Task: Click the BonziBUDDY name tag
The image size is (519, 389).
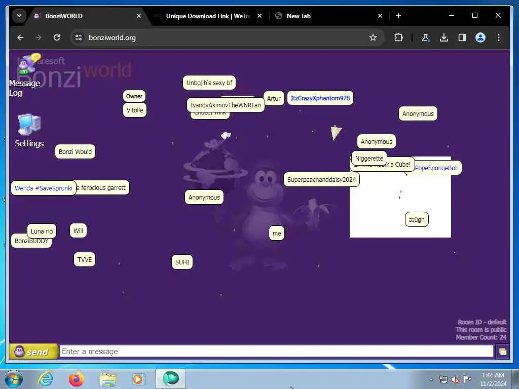Action: coord(31,243)
